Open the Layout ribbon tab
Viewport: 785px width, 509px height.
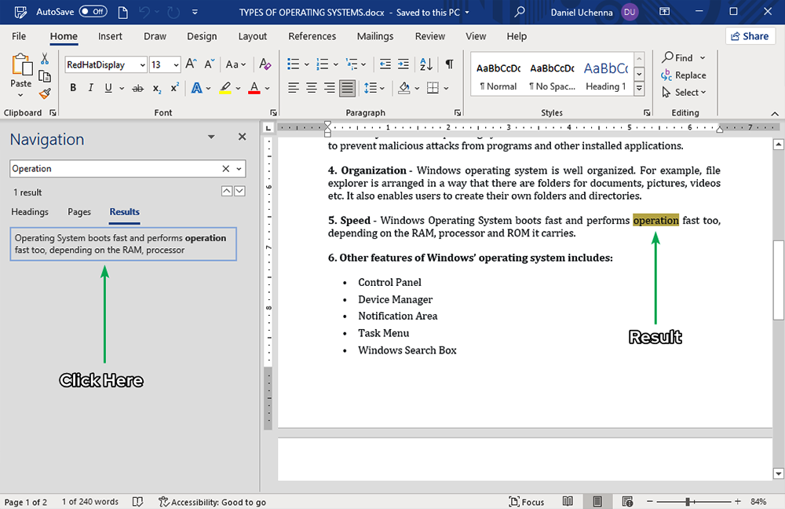click(252, 36)
